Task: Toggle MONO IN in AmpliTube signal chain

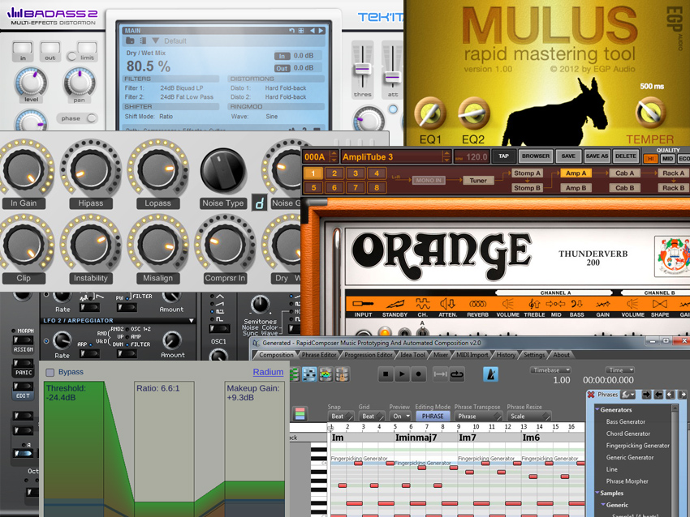Action: [429, 180]
